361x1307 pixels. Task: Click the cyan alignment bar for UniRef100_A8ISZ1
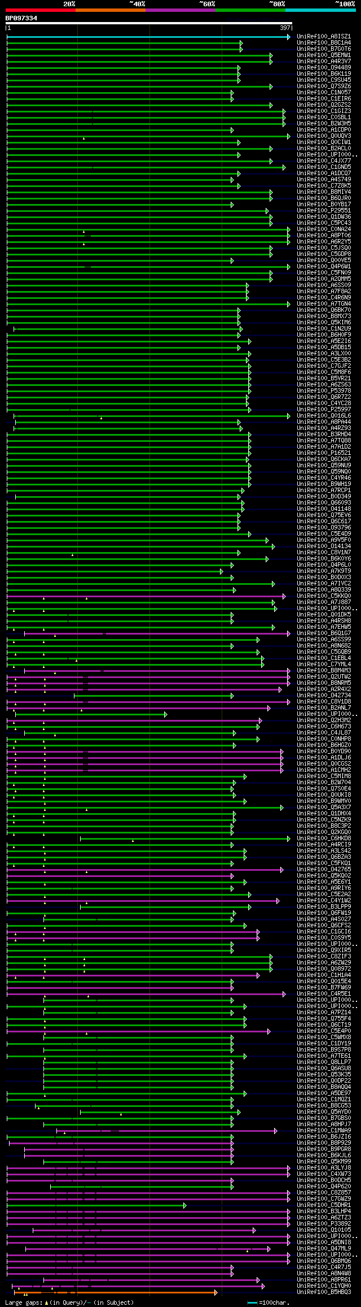click(149, 37)
